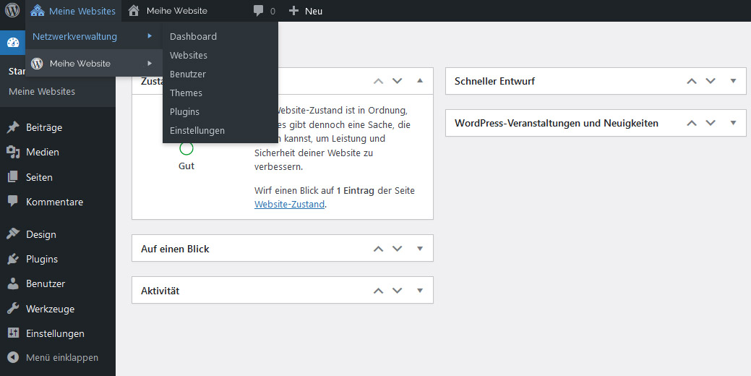Select Benutzer in network admin submenu
Screen dimensions: 751x376
click(188, 74)
